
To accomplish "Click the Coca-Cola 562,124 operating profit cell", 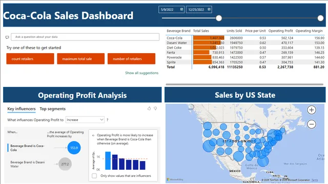I will point(287,38).
